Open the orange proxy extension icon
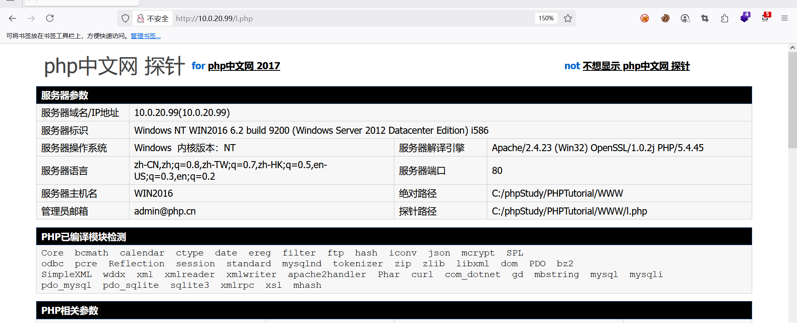797x323 pixels. pyautogui.click(x=645, y=18)
